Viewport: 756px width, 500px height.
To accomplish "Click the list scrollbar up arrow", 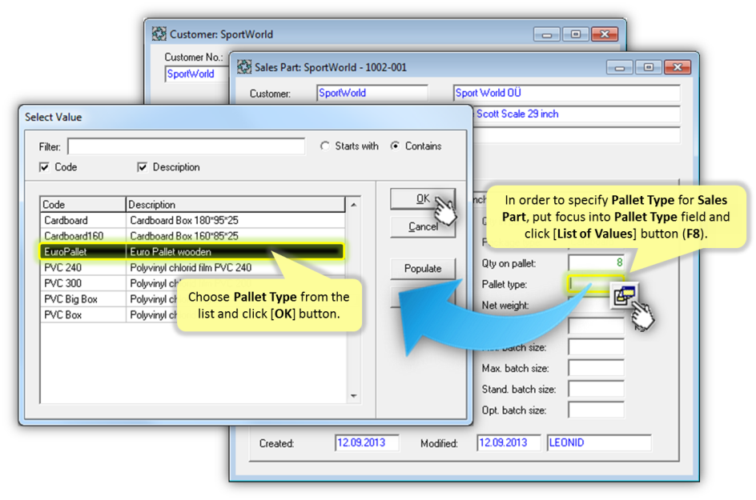I will click(354, 205).
